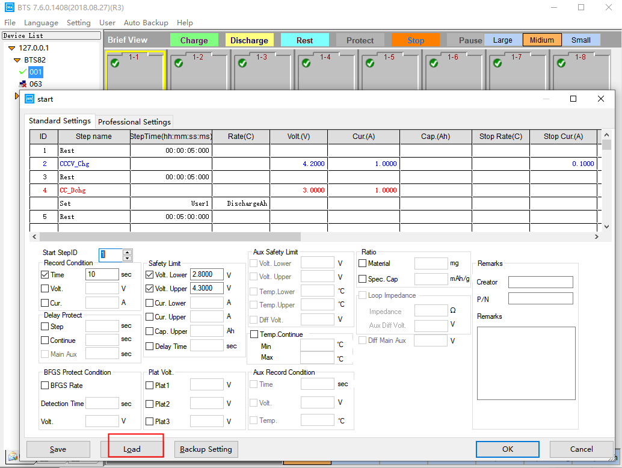Select the Standard Settings tab

[60, 120]
